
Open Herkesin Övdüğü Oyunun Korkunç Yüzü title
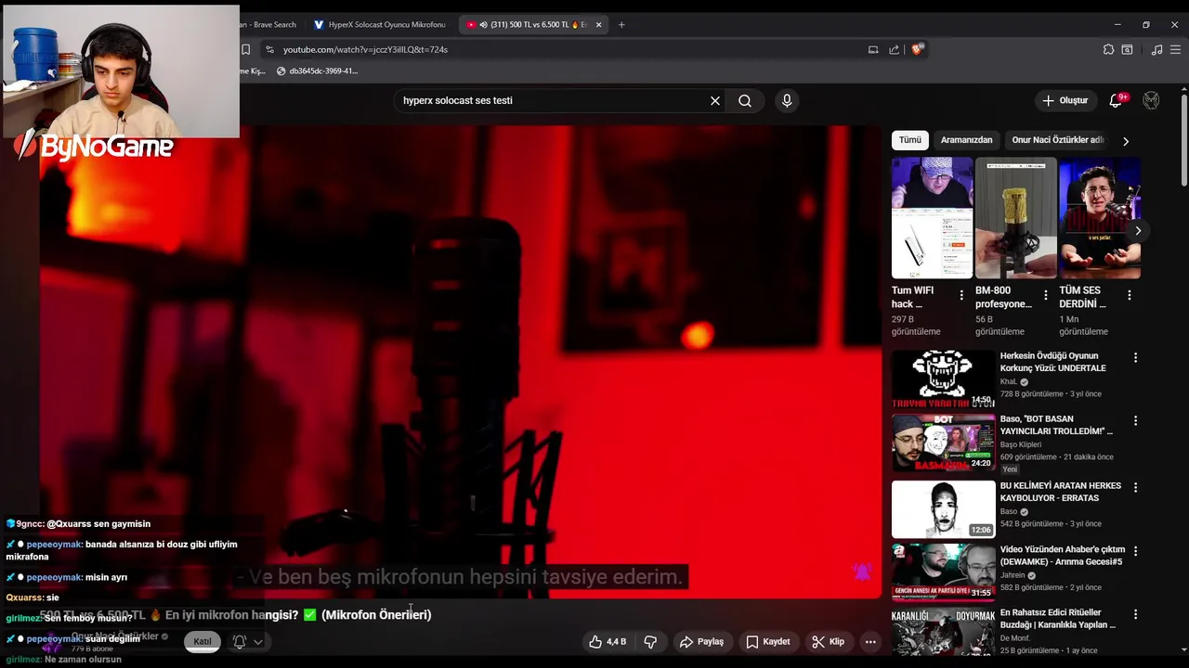tap(1052, 362)
